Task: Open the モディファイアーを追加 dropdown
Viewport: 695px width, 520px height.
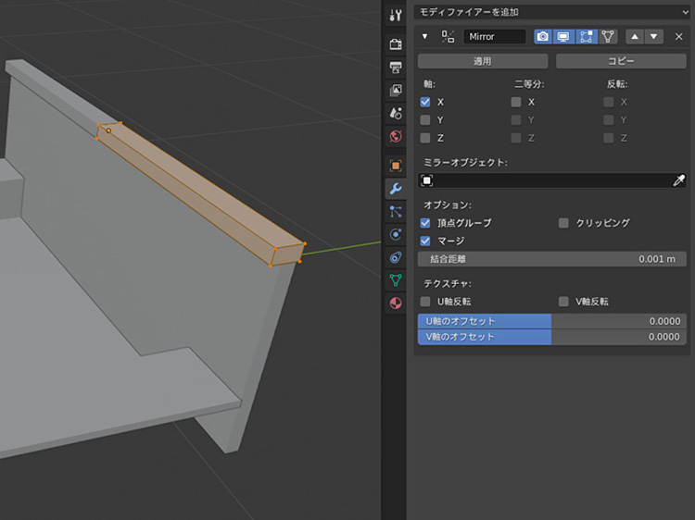Action: (x=550, y=12)
